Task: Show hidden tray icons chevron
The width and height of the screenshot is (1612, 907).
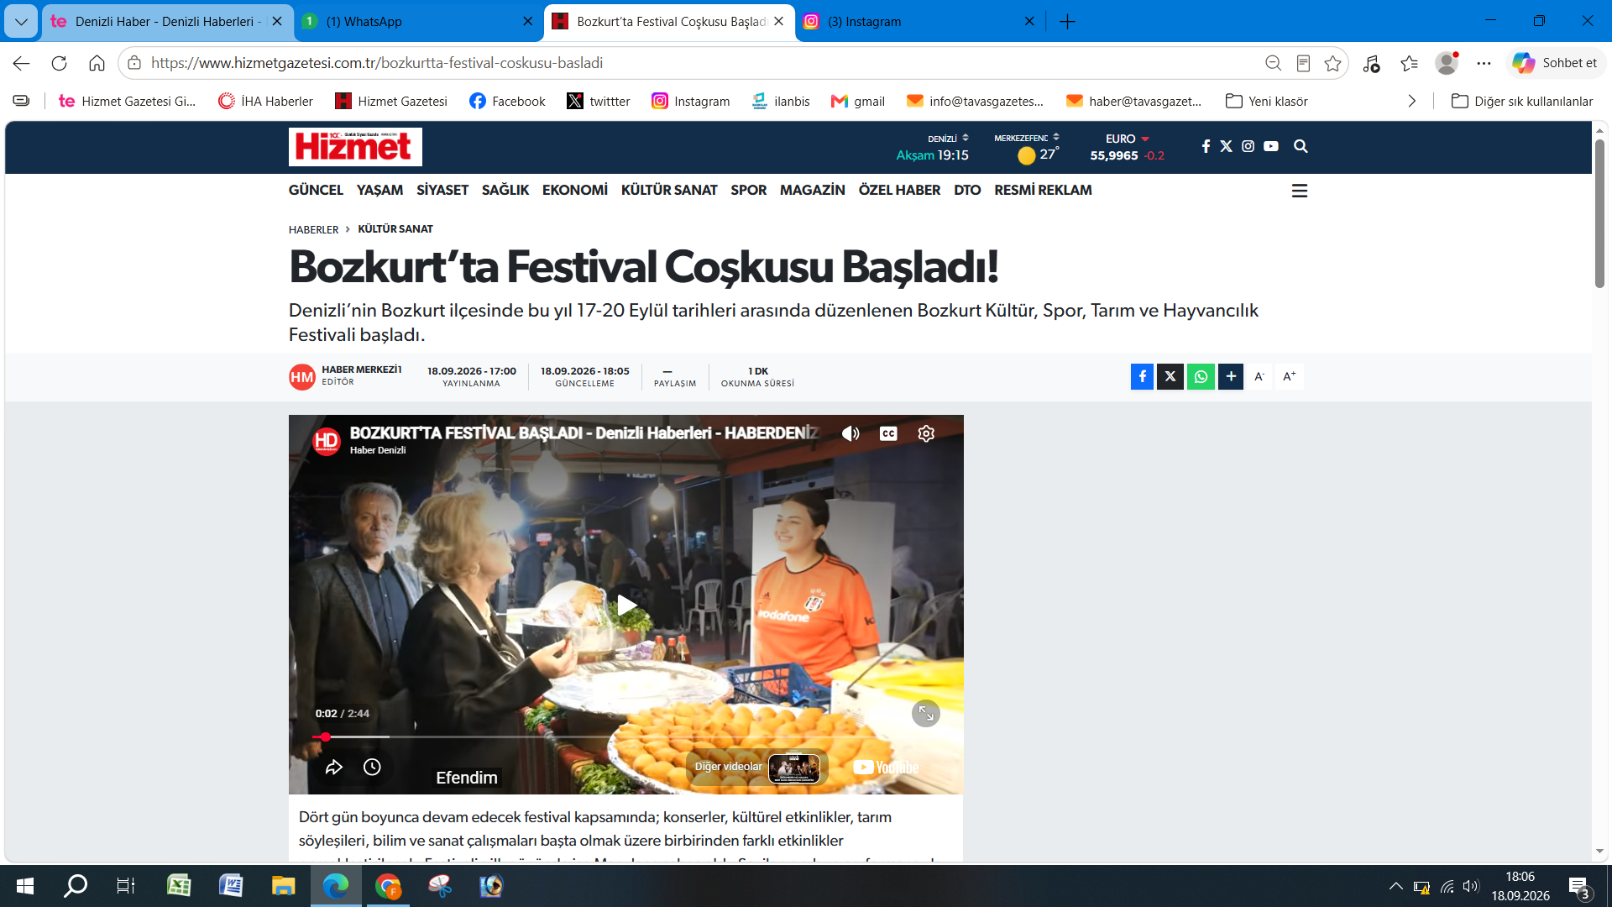Action: 1395,886
